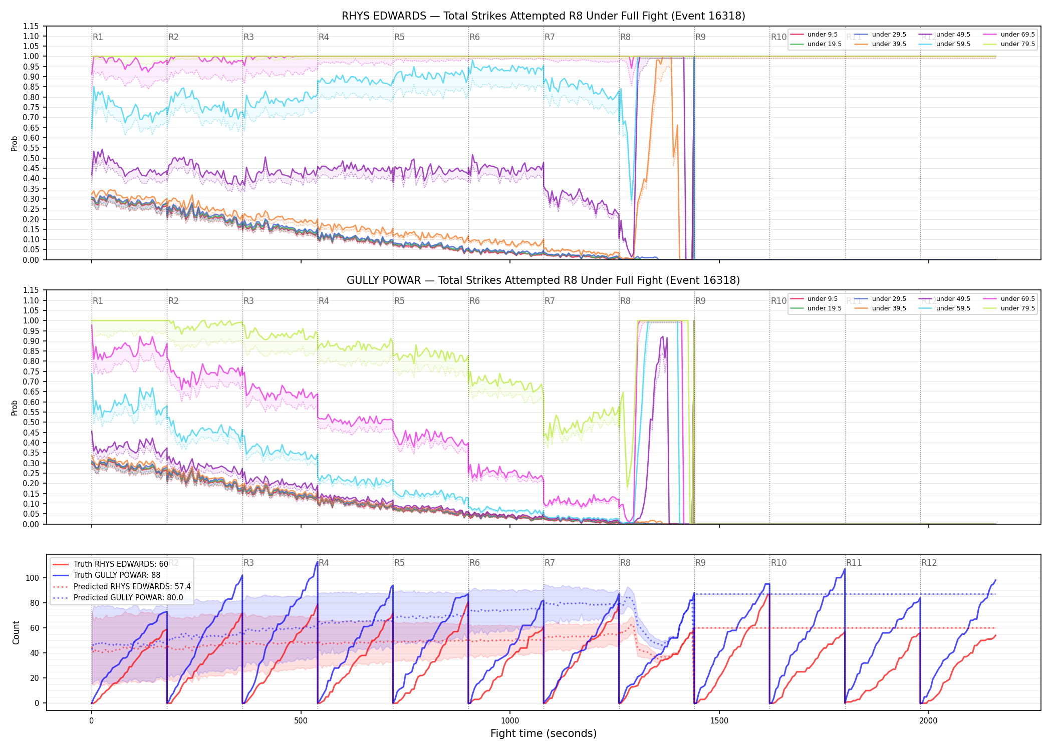Select 'under 39.5' legend entry in Rhys Edwards chart

point(880,44)
